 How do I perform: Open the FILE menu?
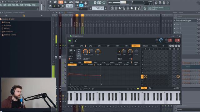pos(1,5)
